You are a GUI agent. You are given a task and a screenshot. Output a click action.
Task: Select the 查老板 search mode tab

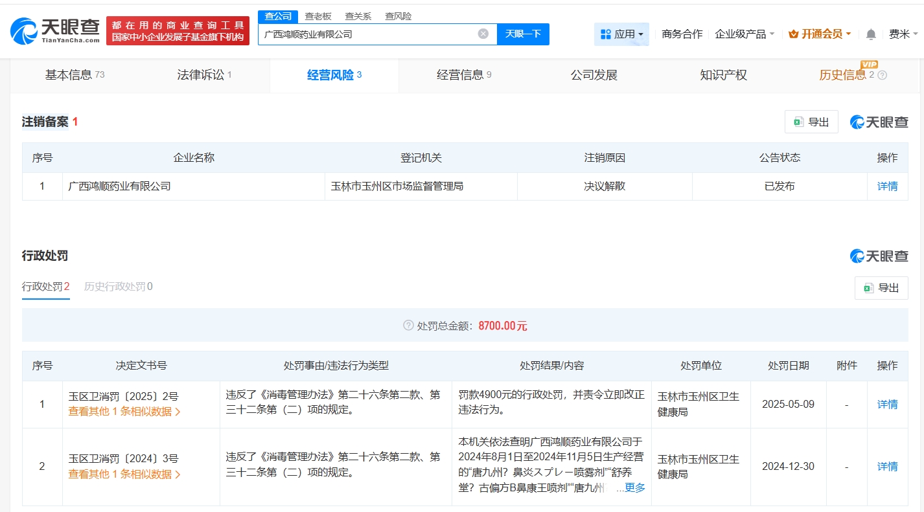click(318, 16)
